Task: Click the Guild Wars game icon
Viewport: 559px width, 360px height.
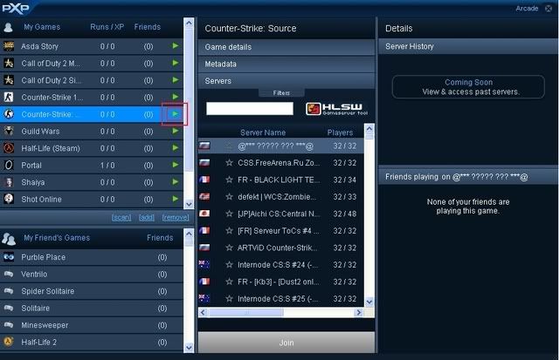Action: tap(9, 131)
